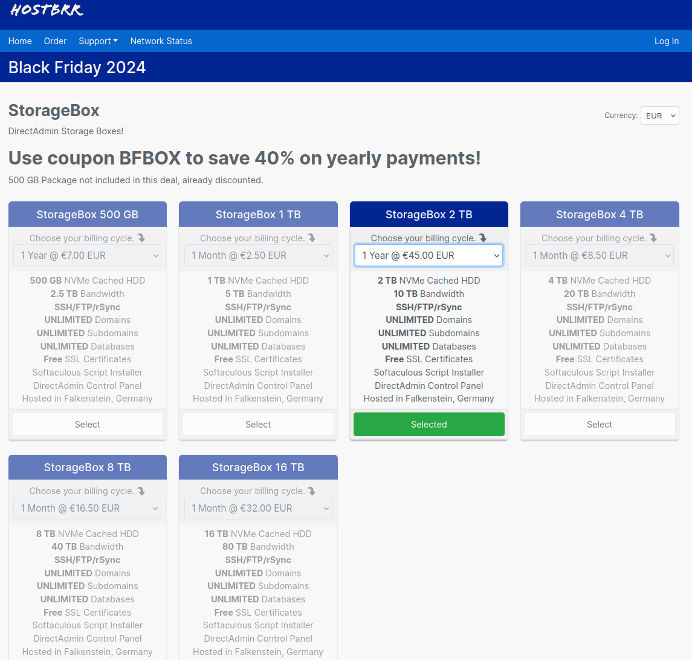Go to the Order page
The height and width of the screenshot is (661, 692).
[x=55, y=41]
